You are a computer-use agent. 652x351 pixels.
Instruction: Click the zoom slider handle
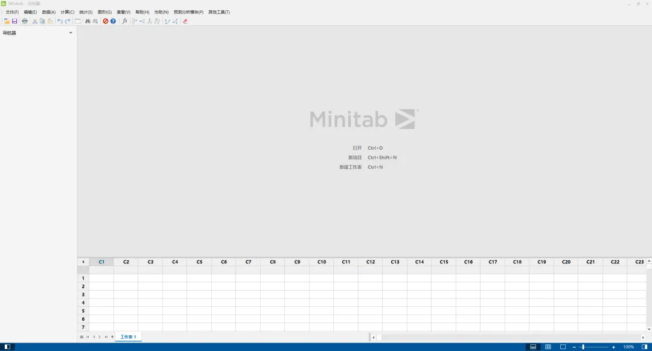(x=583, y=347)
